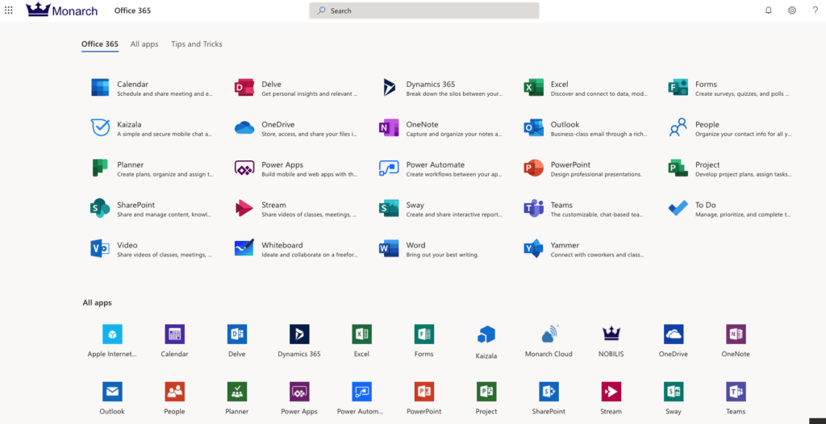
Task: Click the Office 365 header link
Action: pyautogui.click(x=132, y=10)
